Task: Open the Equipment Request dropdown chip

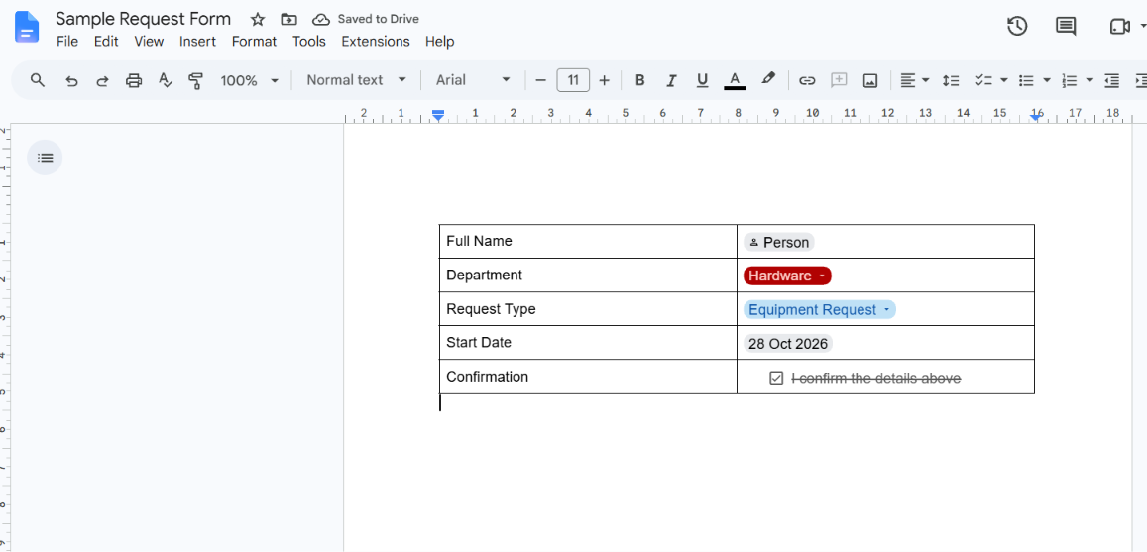Action: (x=819, y=310)
